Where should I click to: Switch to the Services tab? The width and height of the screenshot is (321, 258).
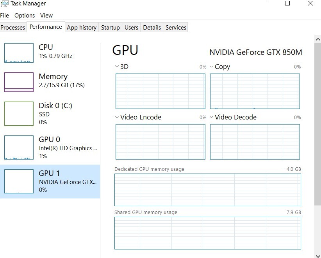click(176, 28)
